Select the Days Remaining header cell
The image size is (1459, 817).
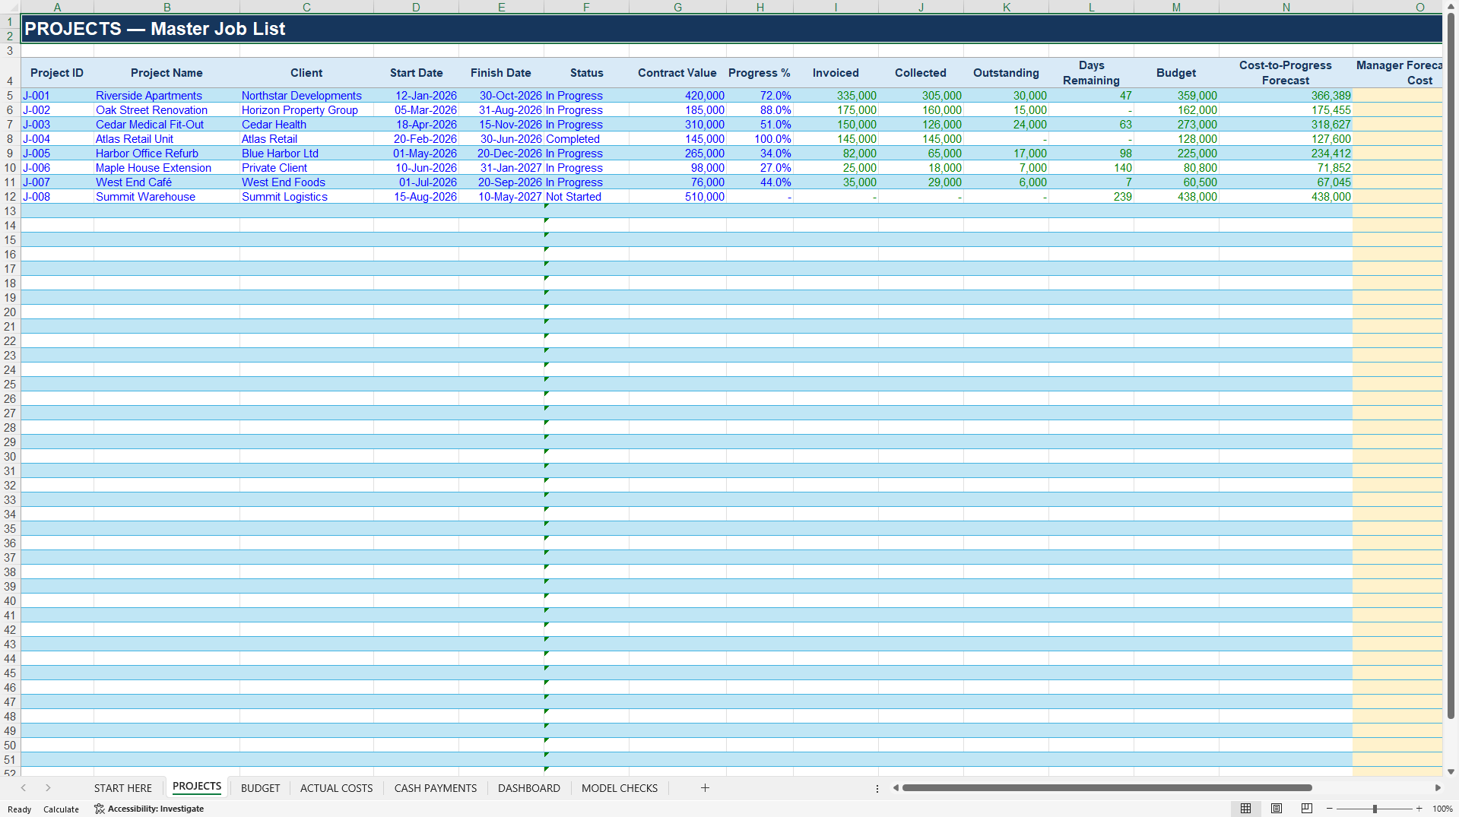1091,73
